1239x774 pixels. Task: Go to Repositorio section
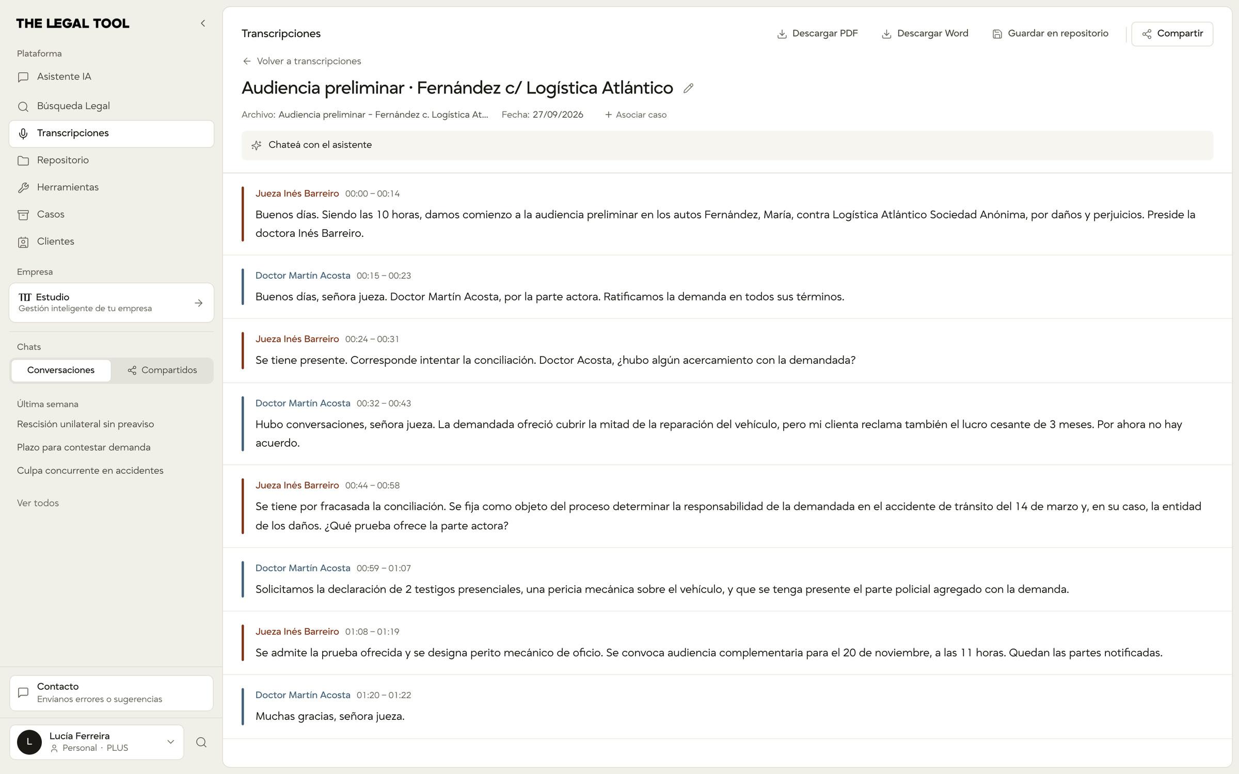click(111, 160)
